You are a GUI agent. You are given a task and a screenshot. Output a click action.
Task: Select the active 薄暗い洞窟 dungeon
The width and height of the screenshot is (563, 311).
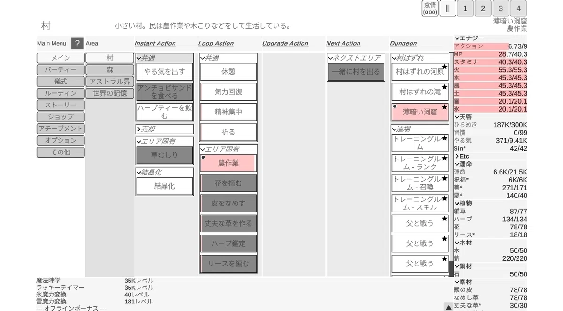click(420, 112)
